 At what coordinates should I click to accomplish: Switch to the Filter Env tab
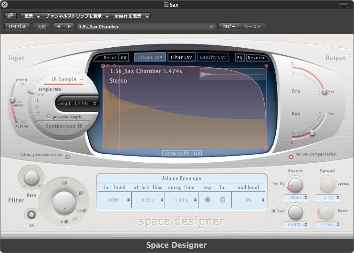coord(181,57)
